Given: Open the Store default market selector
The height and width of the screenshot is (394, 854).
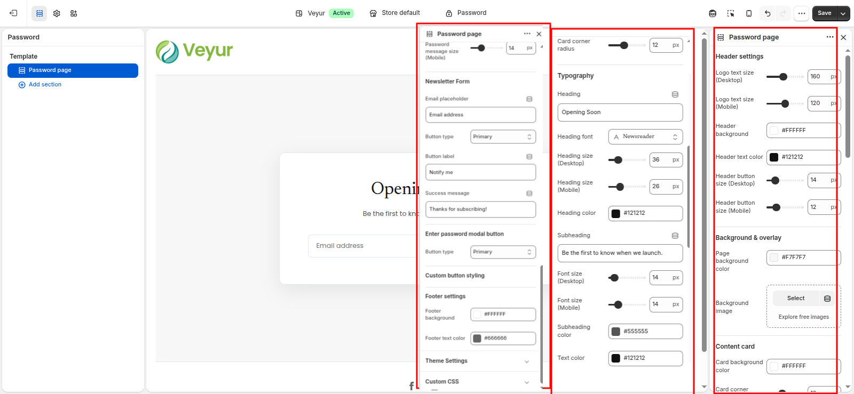Looking at the screenshot, I should coord(395,13).
